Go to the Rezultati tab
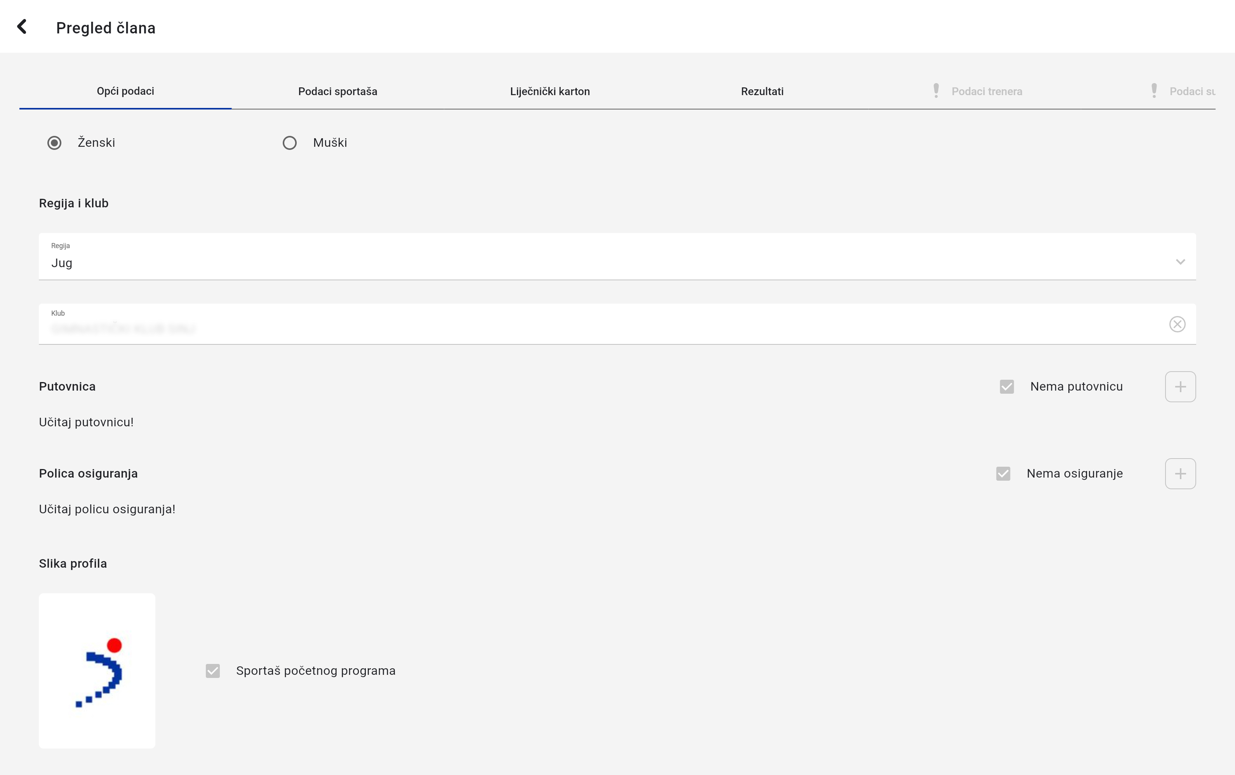Viewport: 1235px width, 775px height. [762, 91]
